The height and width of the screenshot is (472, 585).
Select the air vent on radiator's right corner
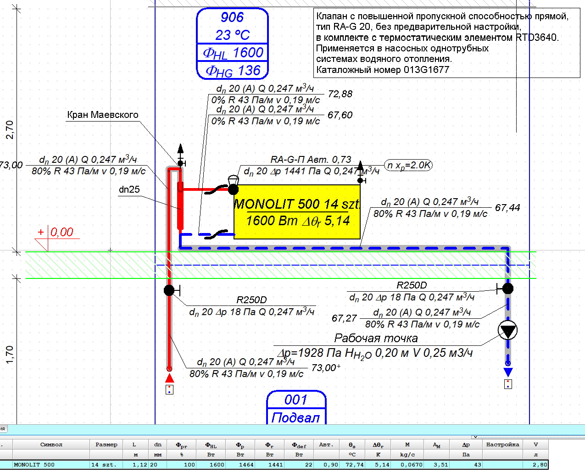[x=361, y=172]
